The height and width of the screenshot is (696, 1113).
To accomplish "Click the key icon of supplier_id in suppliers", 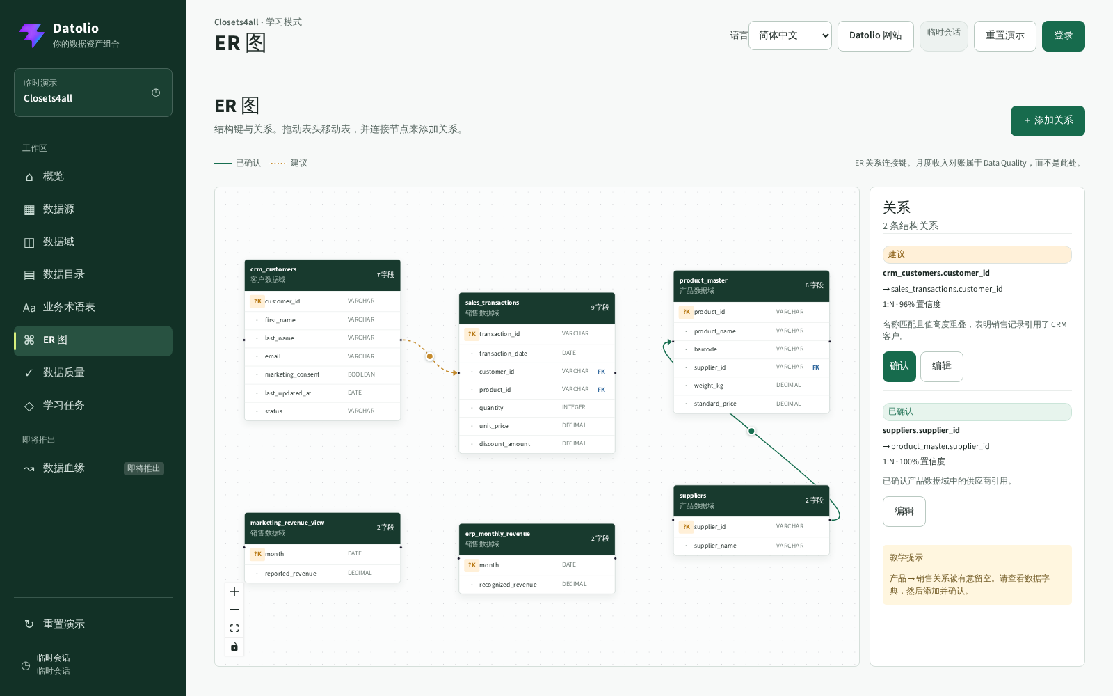I will [x=687, y=527].
